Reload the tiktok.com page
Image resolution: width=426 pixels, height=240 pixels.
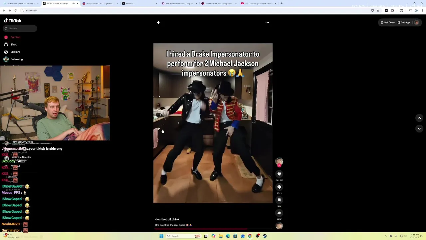pos(15,11)
